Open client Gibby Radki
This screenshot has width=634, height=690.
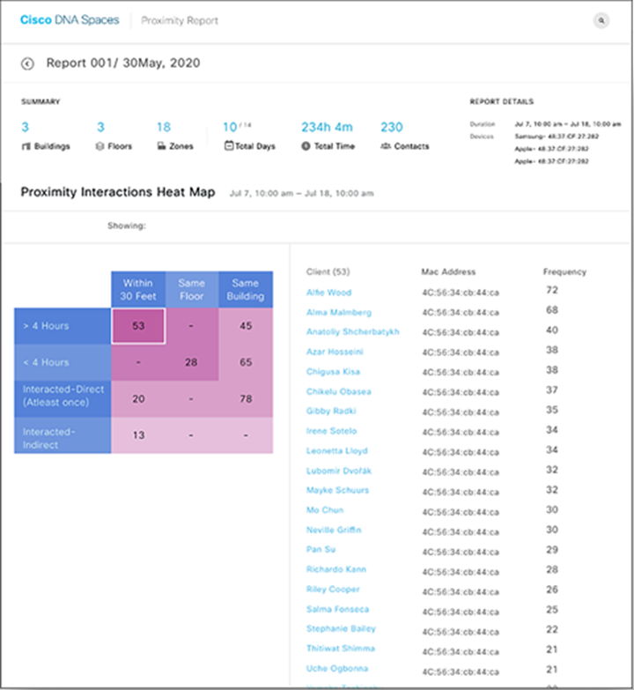point(331,411)
